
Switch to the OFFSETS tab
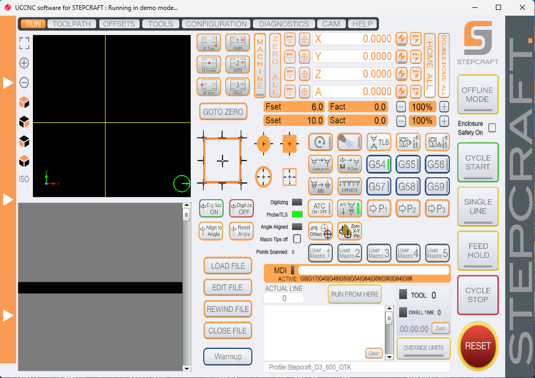(119, 24)
